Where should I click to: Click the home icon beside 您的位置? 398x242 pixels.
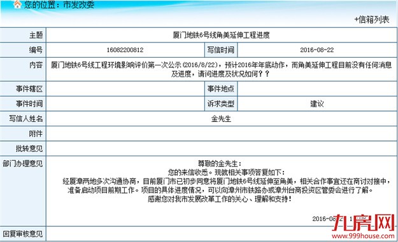tap(17, 4)
